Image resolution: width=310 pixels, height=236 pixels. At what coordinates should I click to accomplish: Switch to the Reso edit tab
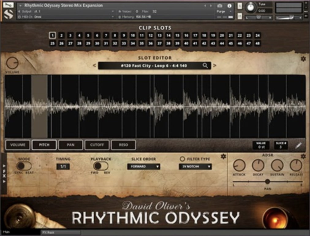tap(123, 145)
